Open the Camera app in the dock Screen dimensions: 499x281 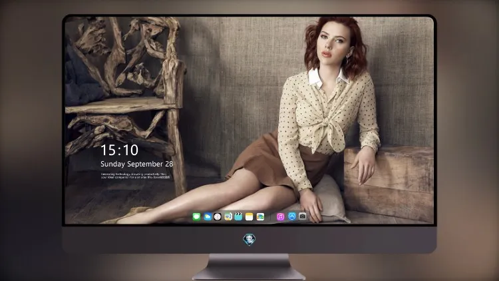(302, 216)
